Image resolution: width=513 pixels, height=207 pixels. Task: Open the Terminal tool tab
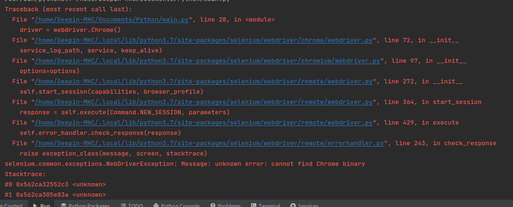point(265,205)
